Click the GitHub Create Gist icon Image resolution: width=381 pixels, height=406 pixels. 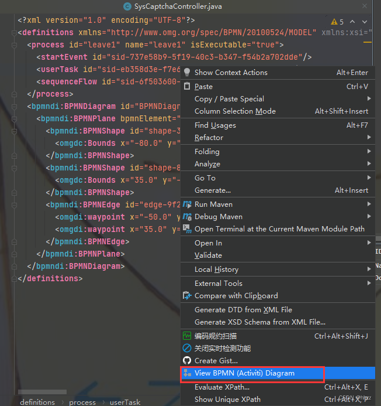[x=187, y=360]
